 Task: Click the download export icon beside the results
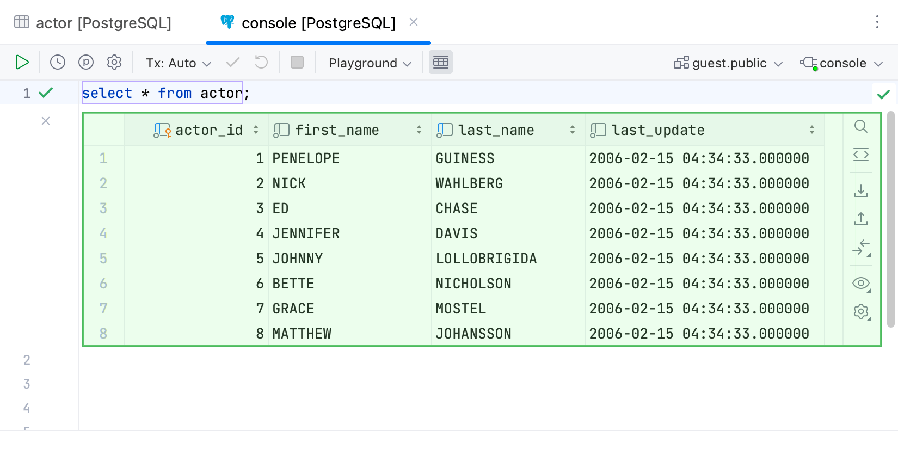[861, 191]
